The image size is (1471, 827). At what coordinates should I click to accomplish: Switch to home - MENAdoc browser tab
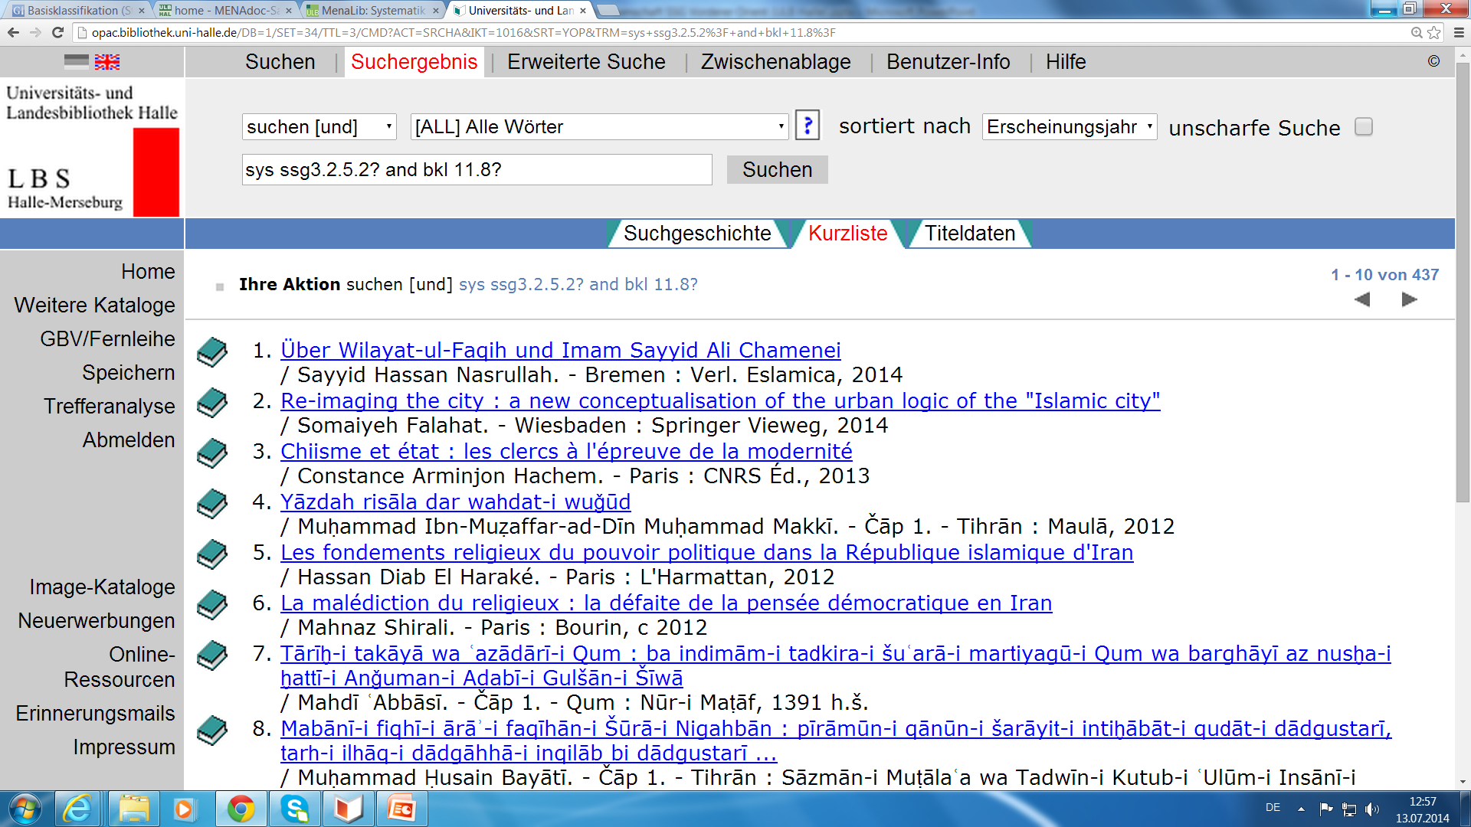click(x=225, y=10)
